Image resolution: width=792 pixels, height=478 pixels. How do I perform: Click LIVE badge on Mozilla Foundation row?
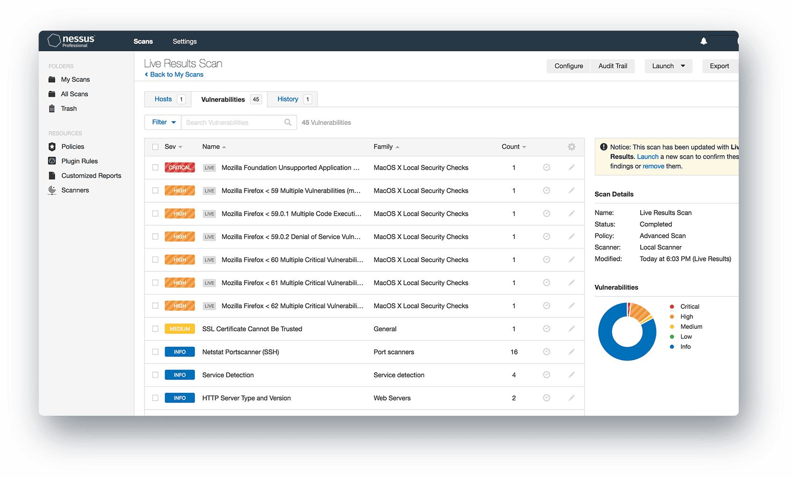[209, 168]
